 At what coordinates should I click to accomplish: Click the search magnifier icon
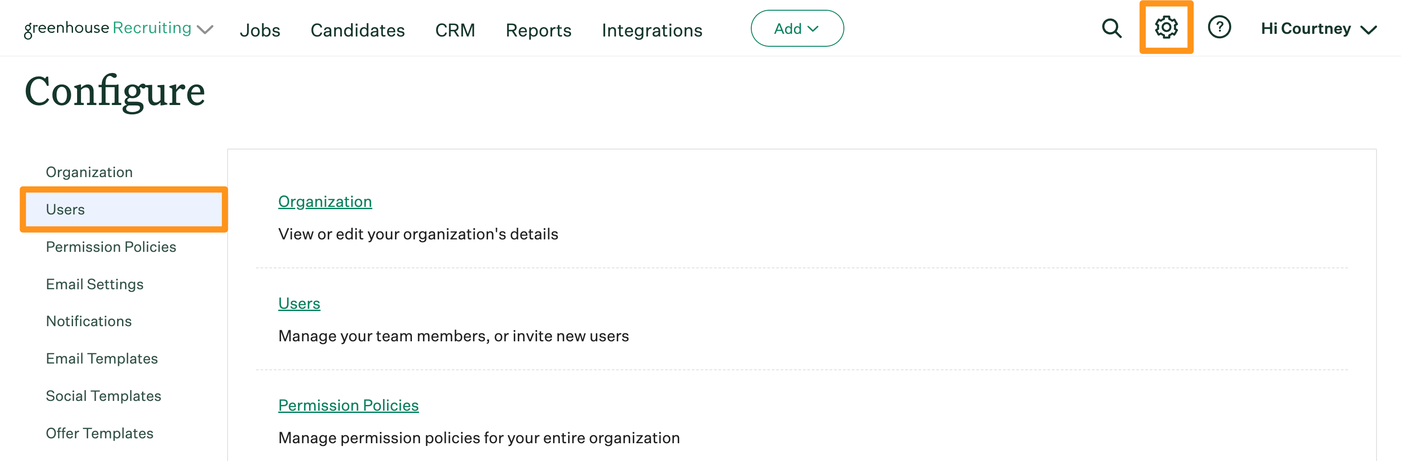[x=1111, y=28]
